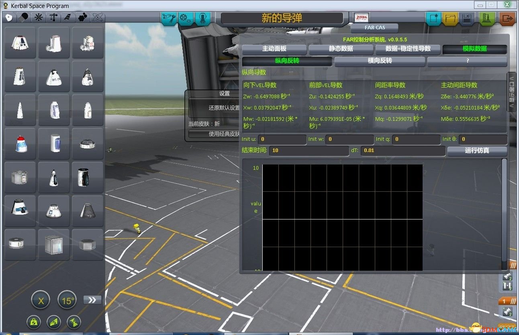Toggle the Center of Lift indicator
This screenshot has height=335, width=519.
coord(54,322)
